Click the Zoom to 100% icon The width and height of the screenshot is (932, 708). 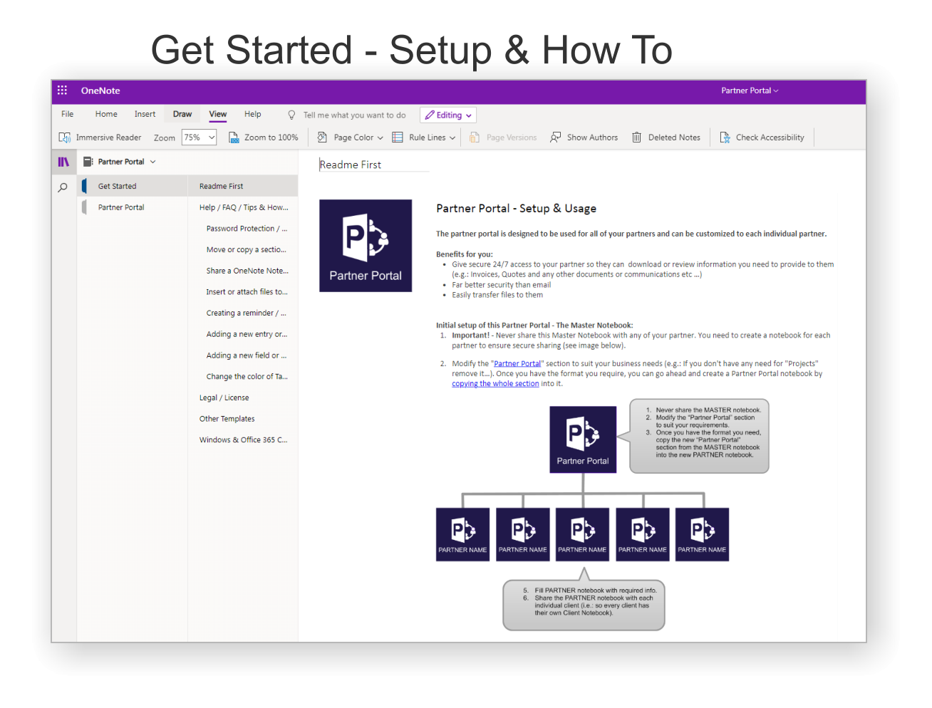pyautogui.click(x=234, y=137)
